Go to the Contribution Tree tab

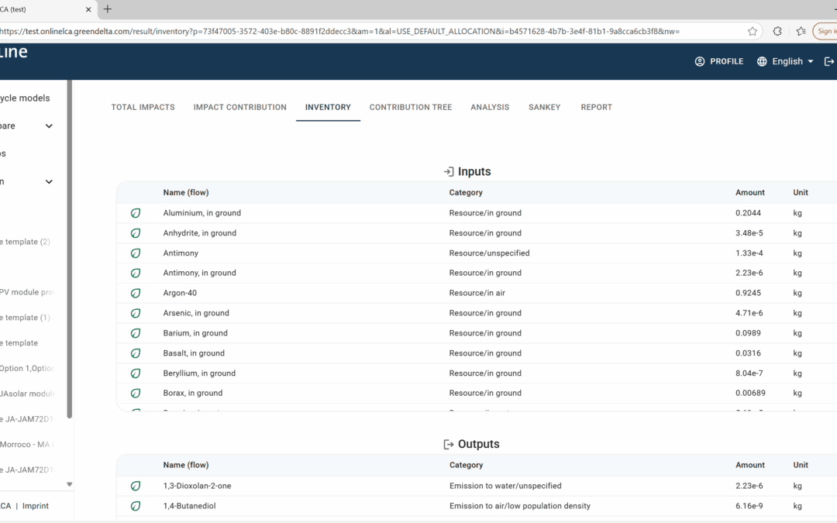point(410,108)
